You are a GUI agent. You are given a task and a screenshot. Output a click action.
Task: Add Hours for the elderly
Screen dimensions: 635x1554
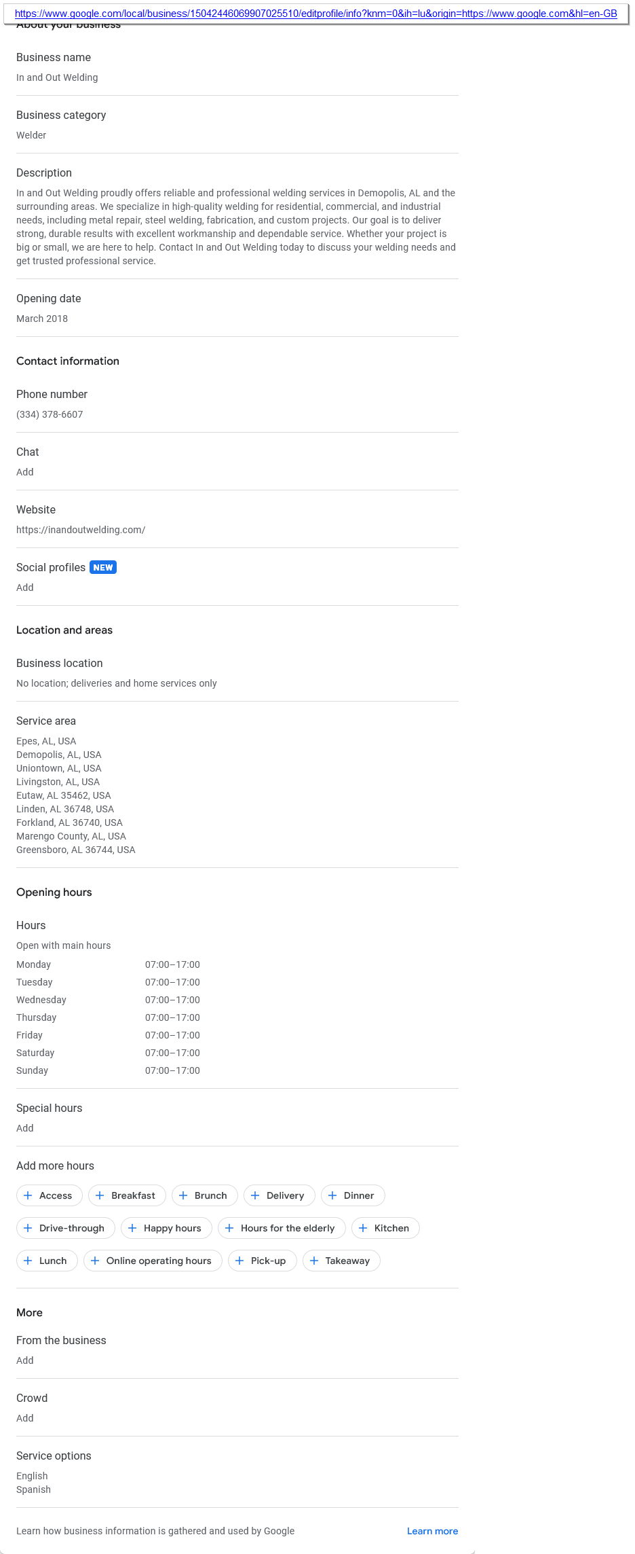(x=282, y=1228)
